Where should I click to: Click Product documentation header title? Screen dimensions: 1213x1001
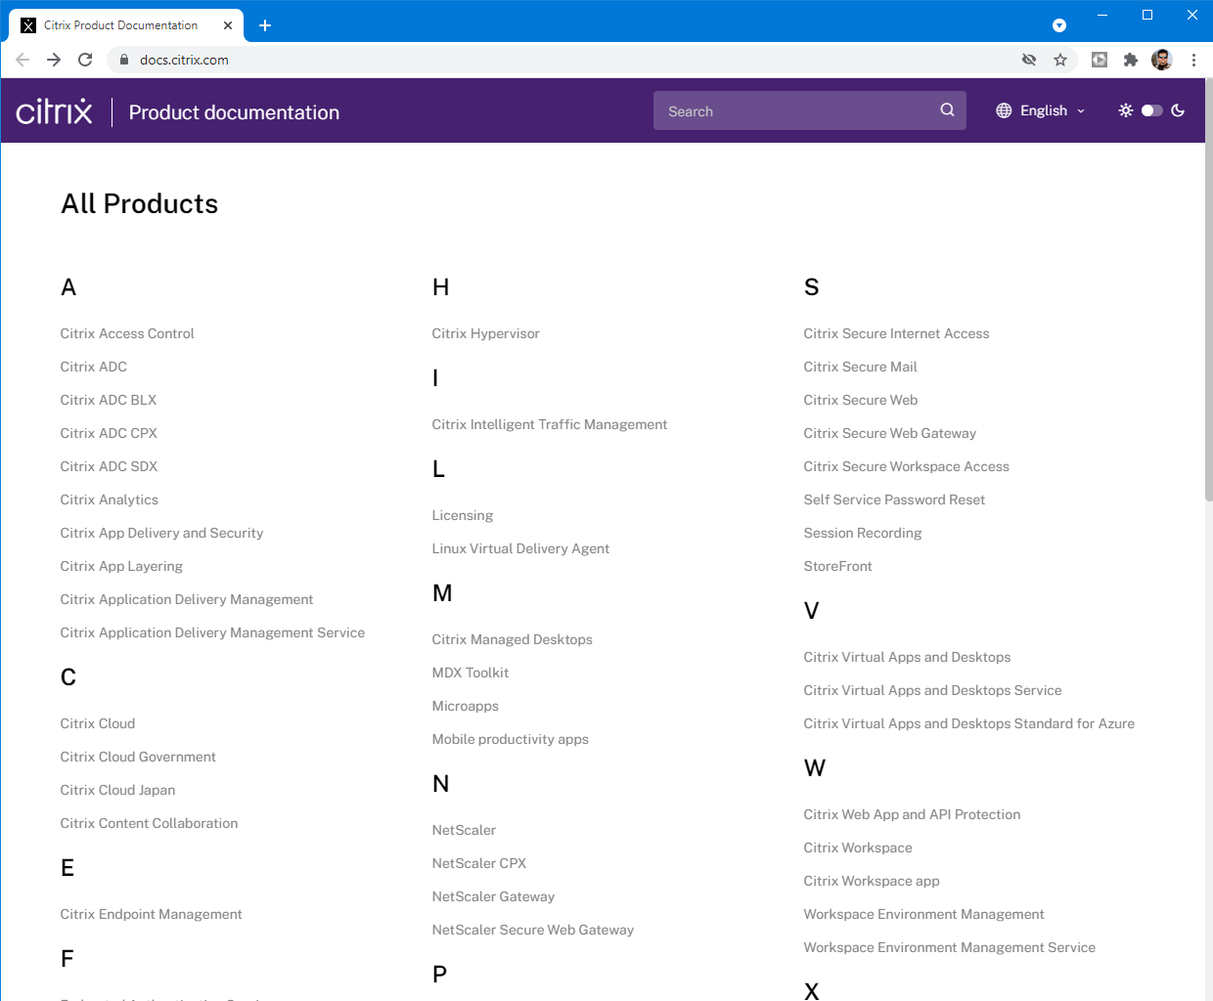point(234,112)
